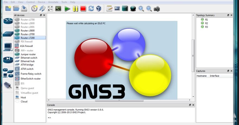Image resolution: width=239 pixels, height=125 pixels.
Task: Select Cloud in device list
Action: point(30,102)
